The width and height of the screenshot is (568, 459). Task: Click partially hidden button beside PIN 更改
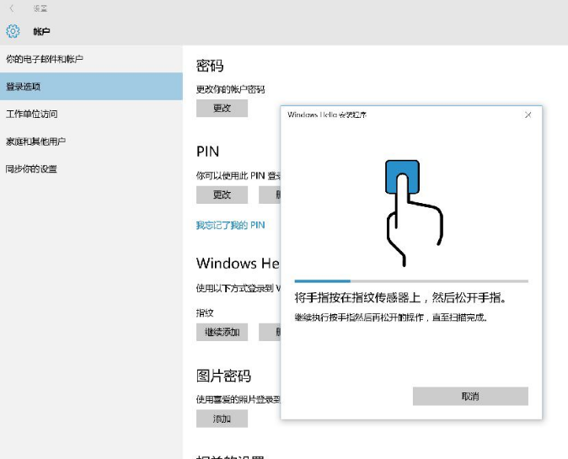coord(269,195)
